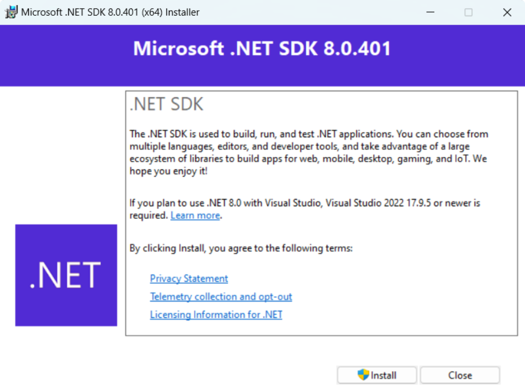The width and height of the screenshot is (525, 391).
Task: Close the installer using the title bar X
Action: (507, 12)
